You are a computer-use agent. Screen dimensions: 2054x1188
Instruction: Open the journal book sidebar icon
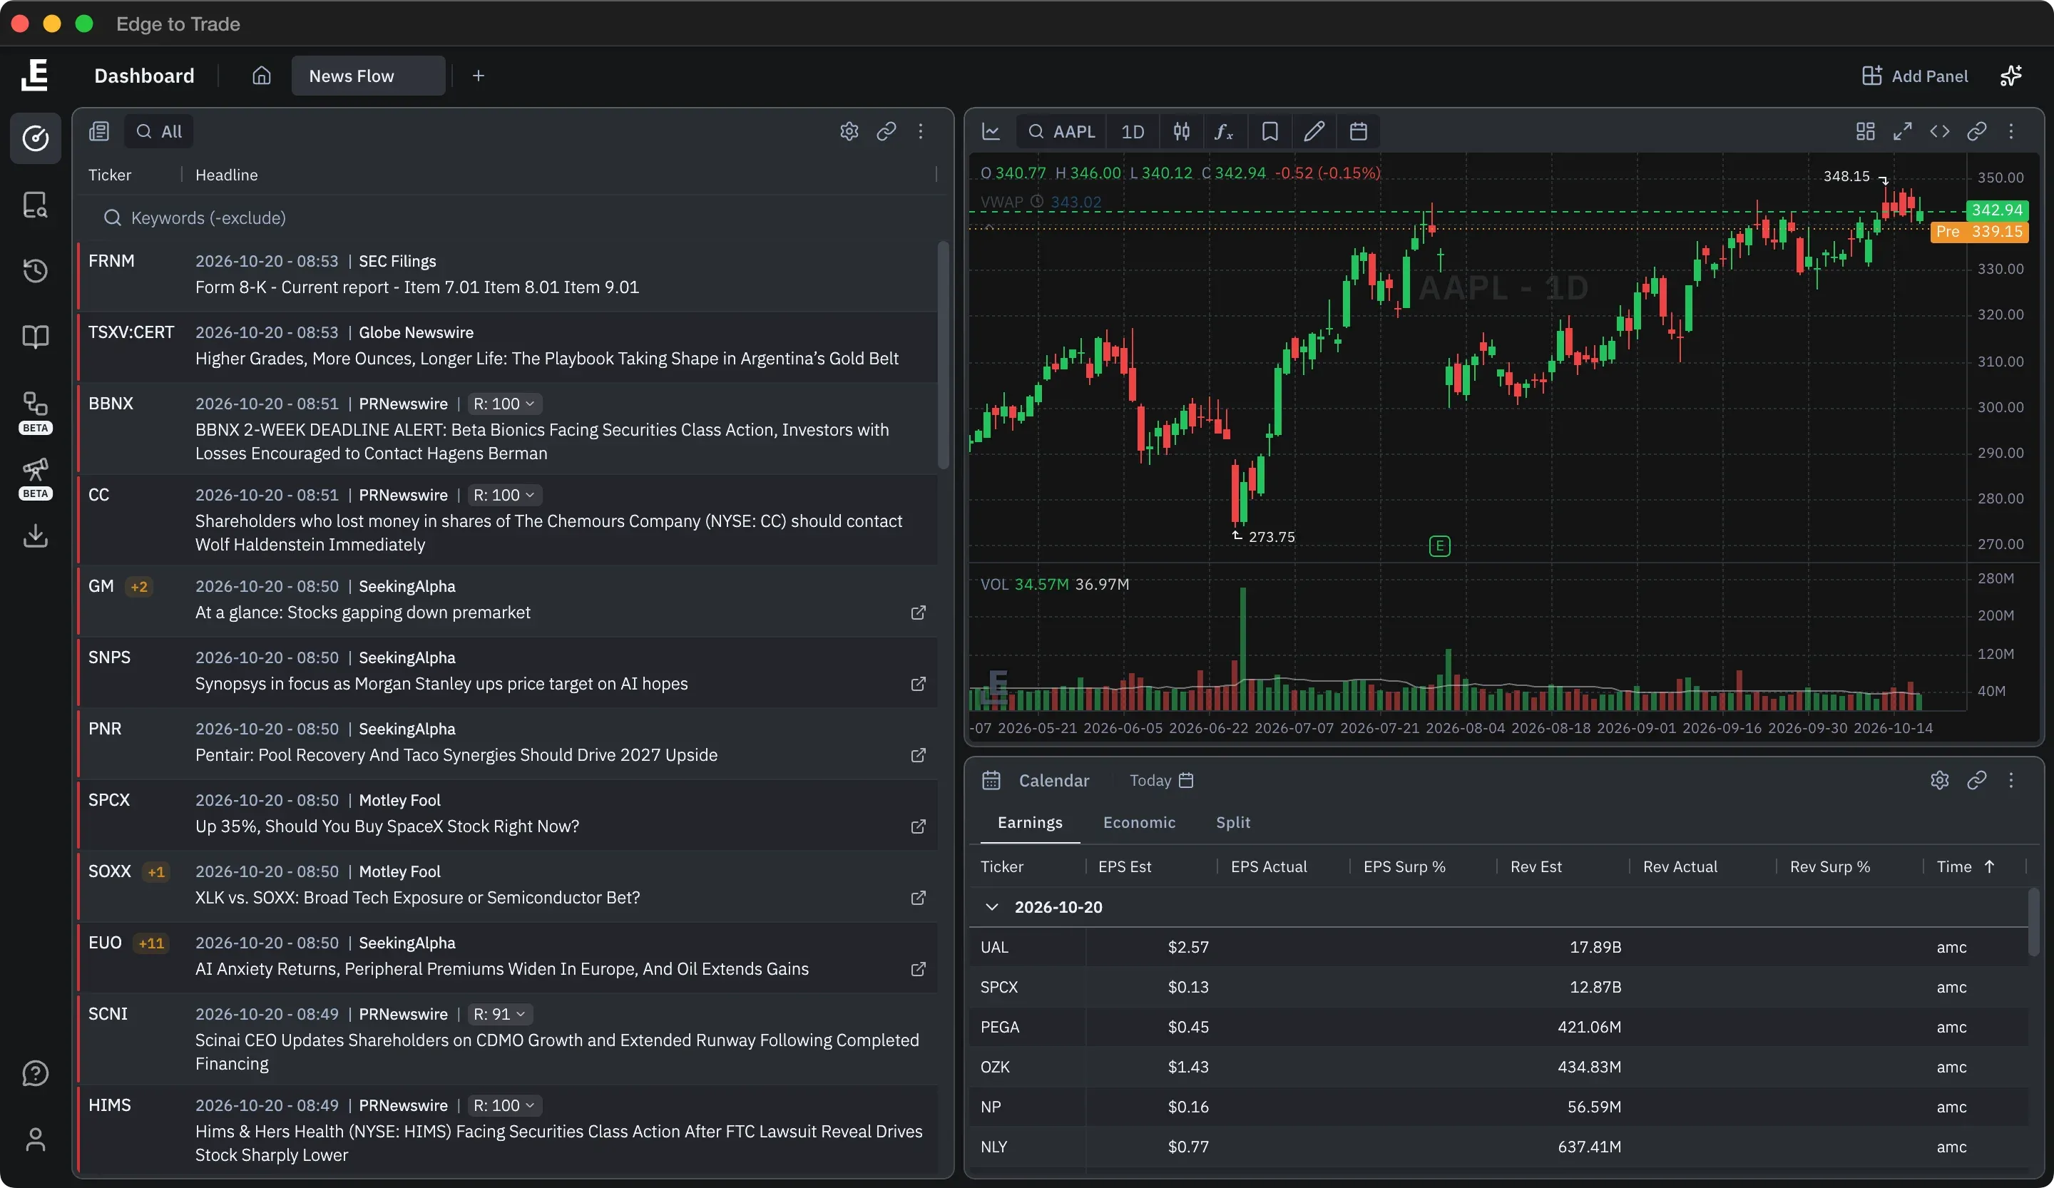tap(35, 337)
